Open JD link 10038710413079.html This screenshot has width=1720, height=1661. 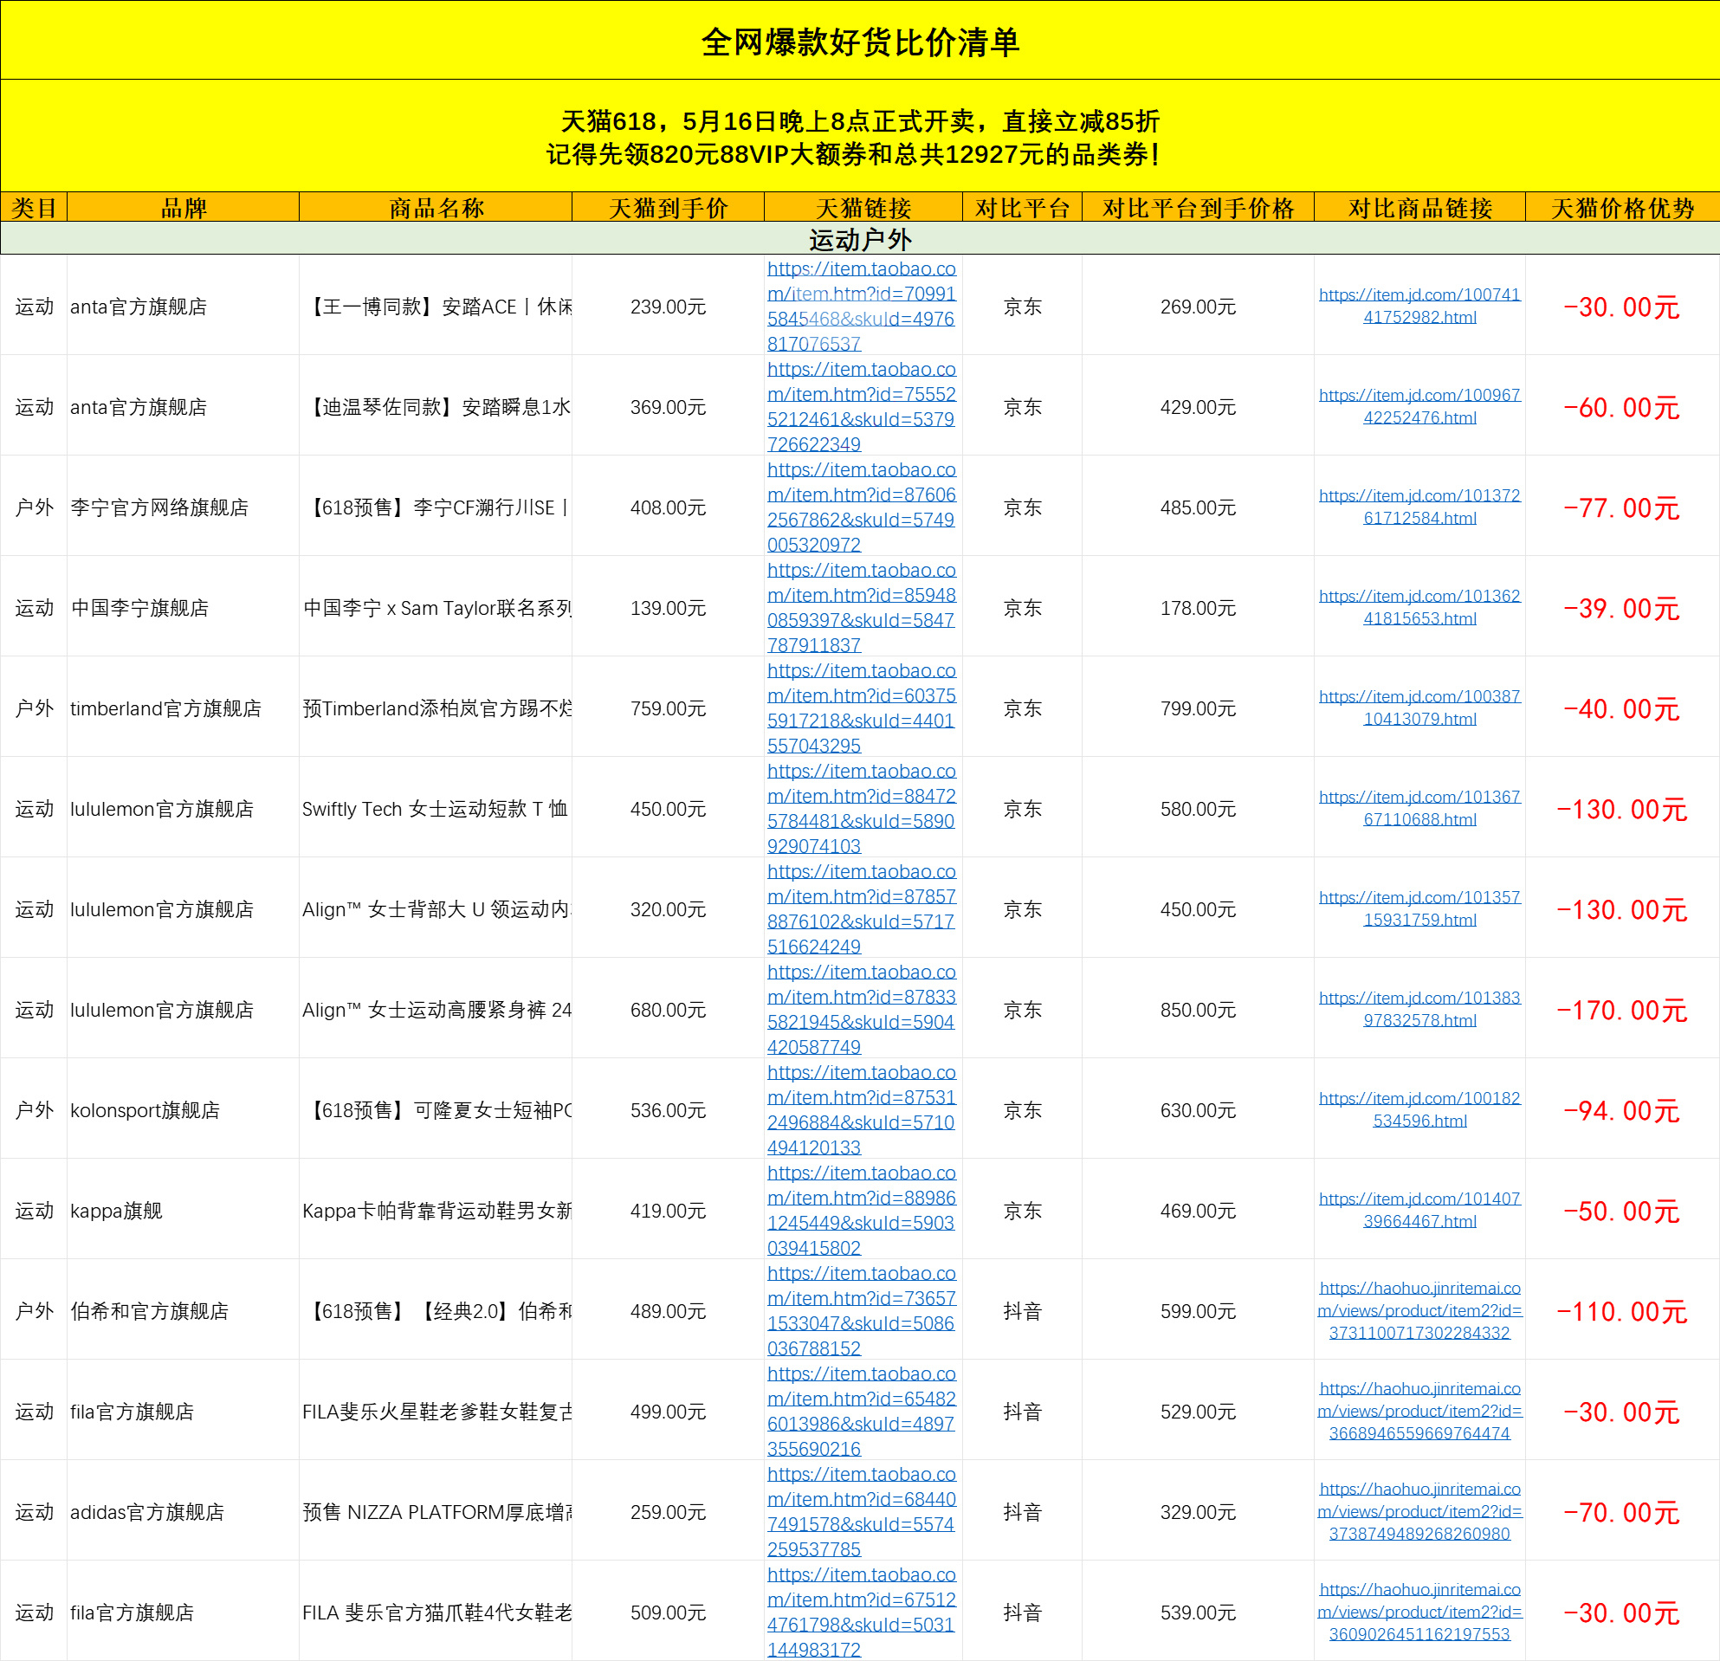point(1419,708)
